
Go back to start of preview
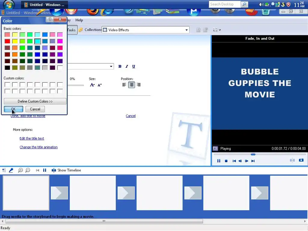click(234, 161)
